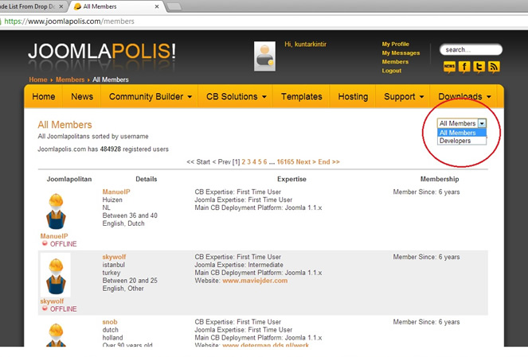Image resolution: width=528 pixels, height=357 pixels.
Task: Open the Home menu item
Action: tap(44, 97)
